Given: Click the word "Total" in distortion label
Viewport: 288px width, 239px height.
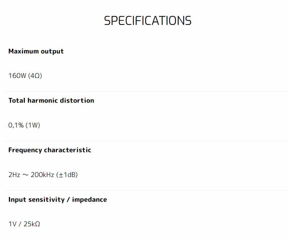Looking at the screenshot, I should pos(17,101).
